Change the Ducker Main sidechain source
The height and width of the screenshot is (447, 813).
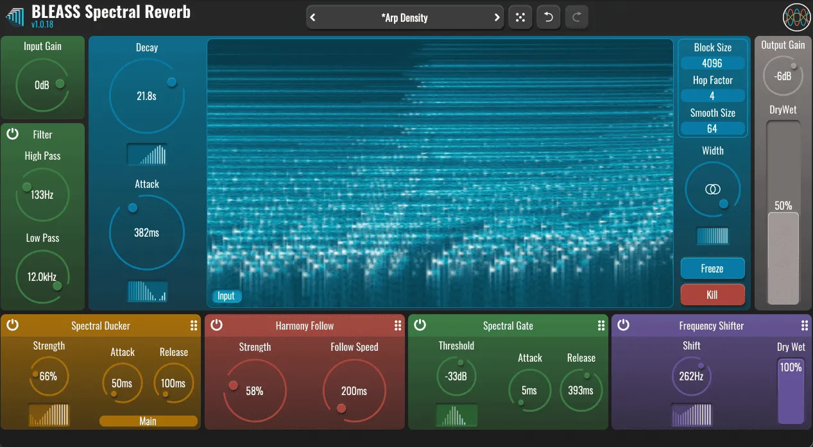148,421
